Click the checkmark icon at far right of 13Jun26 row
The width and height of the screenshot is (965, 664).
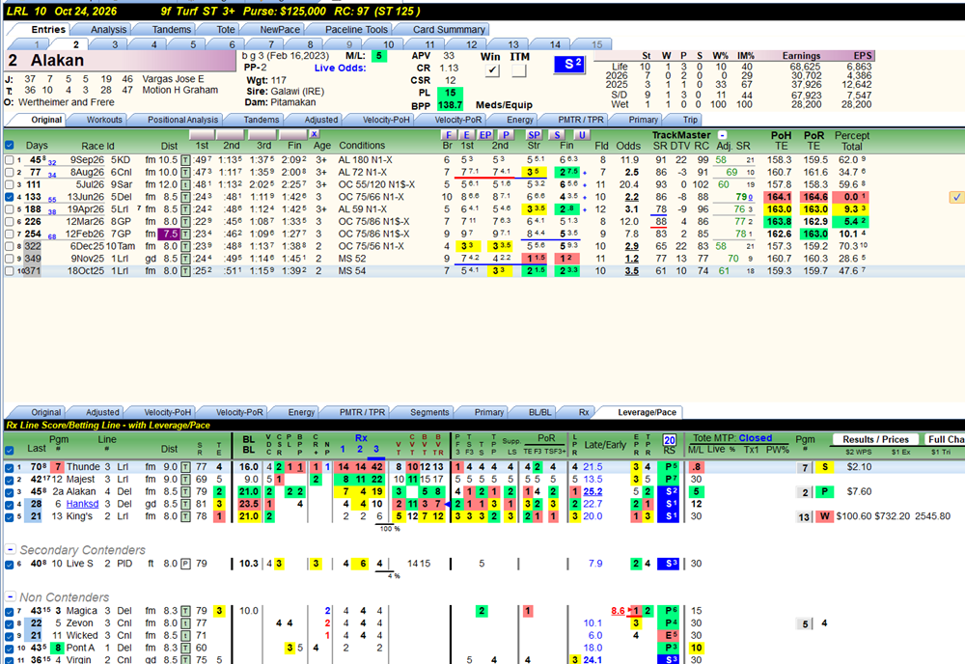tap(956, 197)
